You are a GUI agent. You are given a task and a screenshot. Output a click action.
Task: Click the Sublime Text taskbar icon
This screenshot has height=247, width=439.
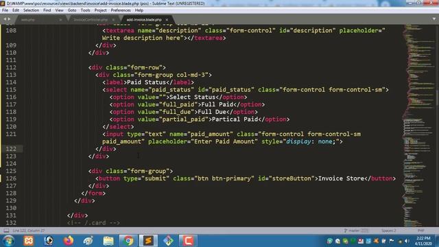coord(148,241)
